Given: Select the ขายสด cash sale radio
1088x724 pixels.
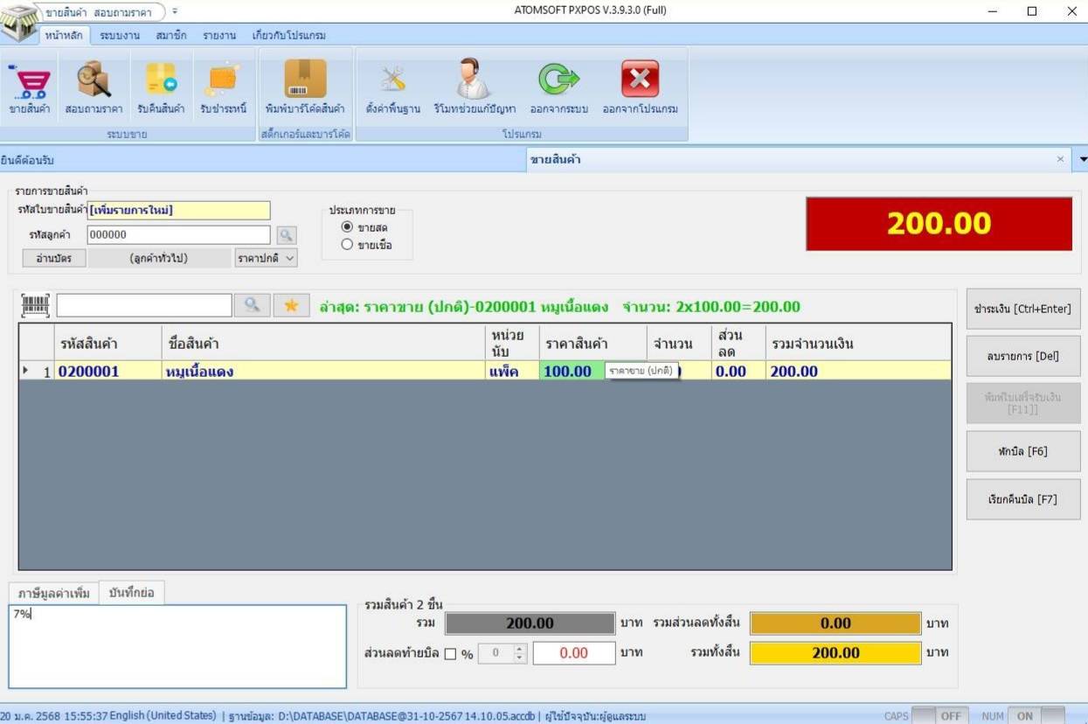Looking at the screenshot, I should pyautogui.click(x=347, y=227).
